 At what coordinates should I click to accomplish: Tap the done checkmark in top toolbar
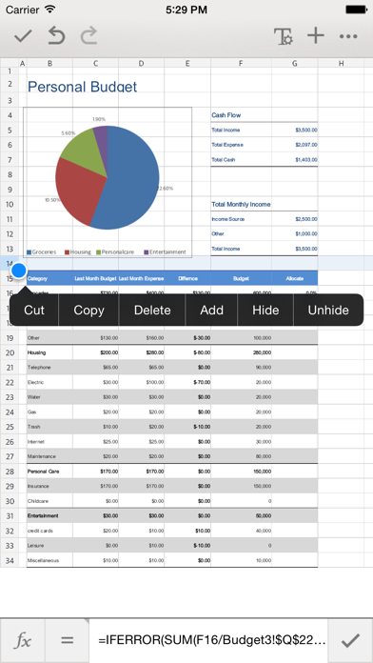coord(23,36)
